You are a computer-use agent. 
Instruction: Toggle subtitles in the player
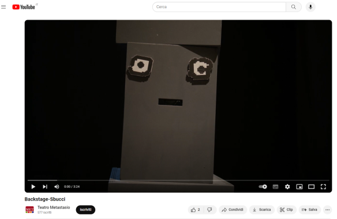coord(275,187)
